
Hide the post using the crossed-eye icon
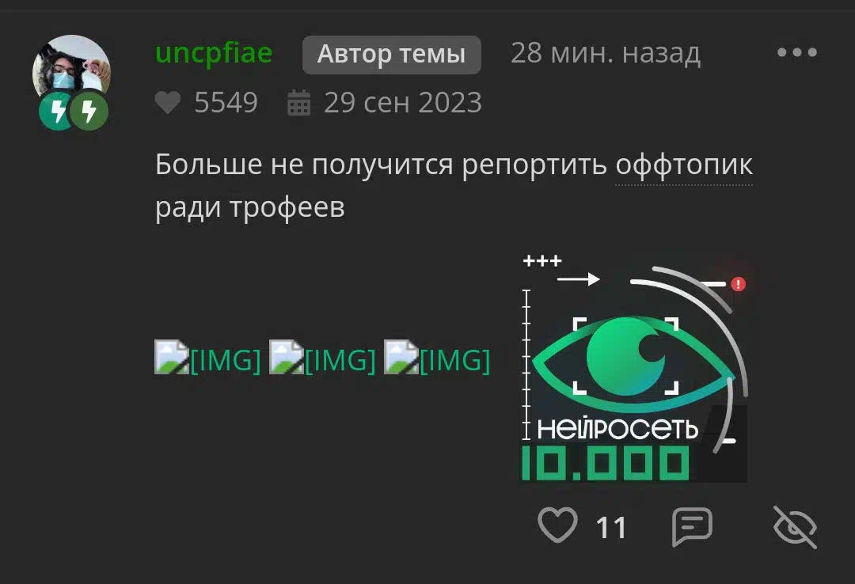795,527
